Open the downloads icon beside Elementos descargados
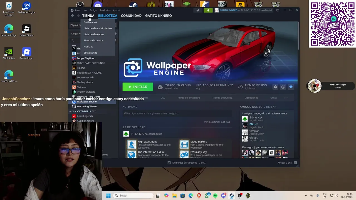356x200 pixels. point(169,162)
